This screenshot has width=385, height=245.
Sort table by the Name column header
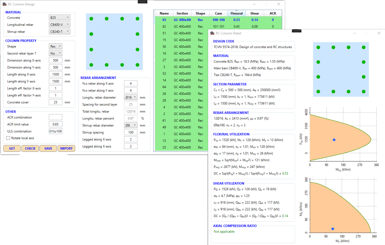coord(164,13)
